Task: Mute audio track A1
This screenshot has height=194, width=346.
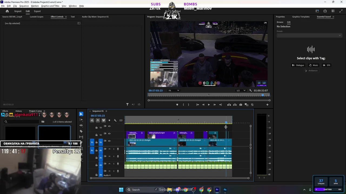Action: (109, 149)
